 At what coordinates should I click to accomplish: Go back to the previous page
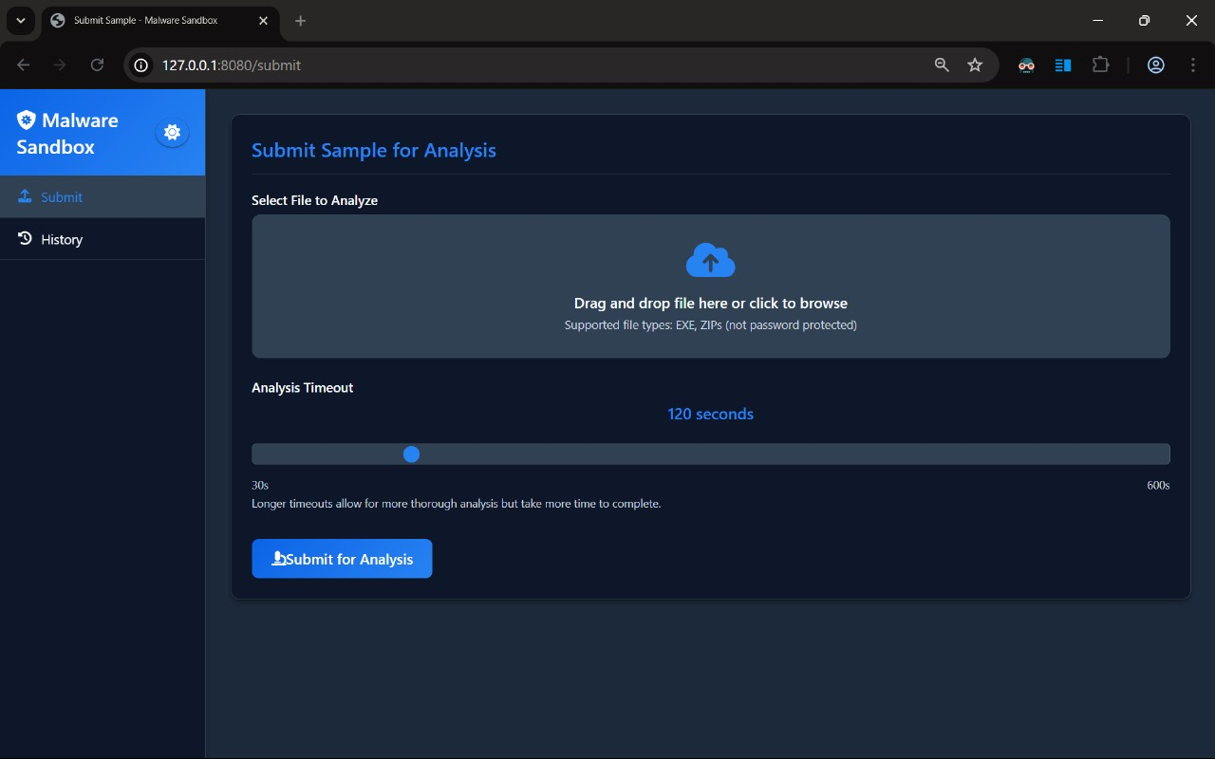click(x=24, y=65)
